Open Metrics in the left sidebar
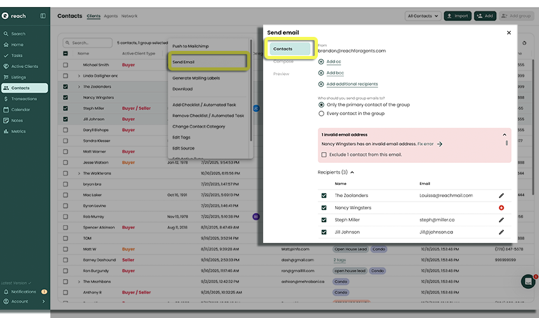Image resolution: width=539 pixels, height=318 pixels. point(18,131)
